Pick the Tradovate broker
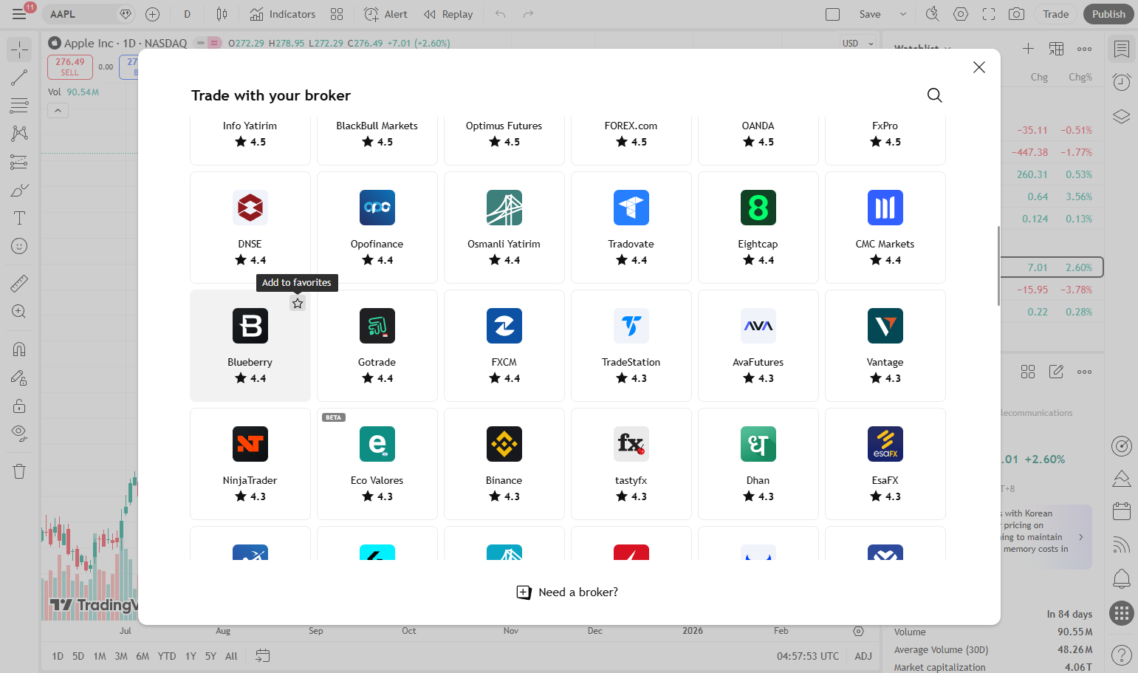1138x673 pixels. point(631,228)
